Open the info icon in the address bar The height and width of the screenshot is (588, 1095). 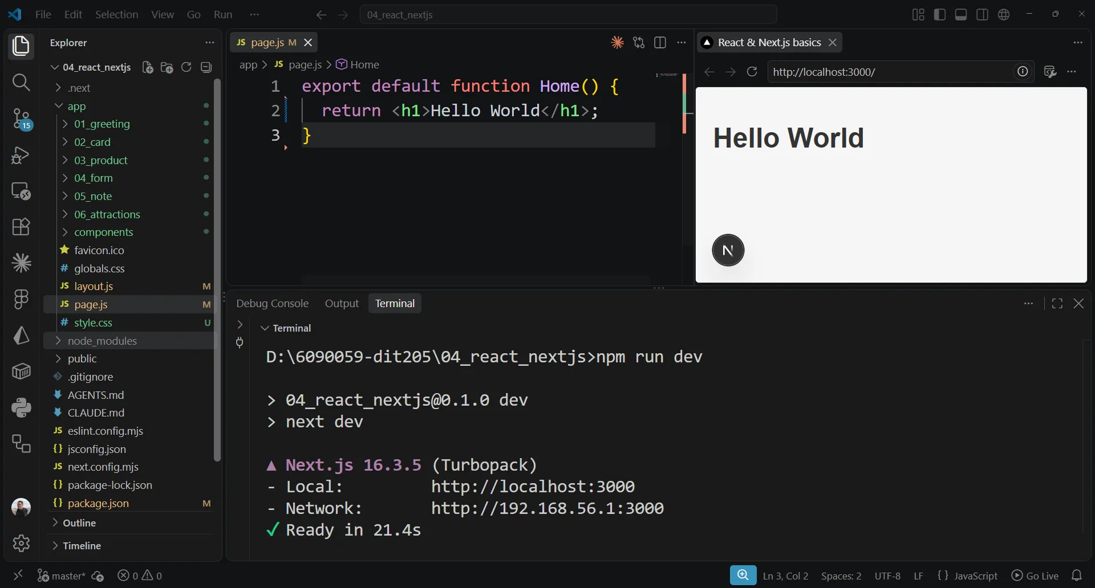point(1023,71)
